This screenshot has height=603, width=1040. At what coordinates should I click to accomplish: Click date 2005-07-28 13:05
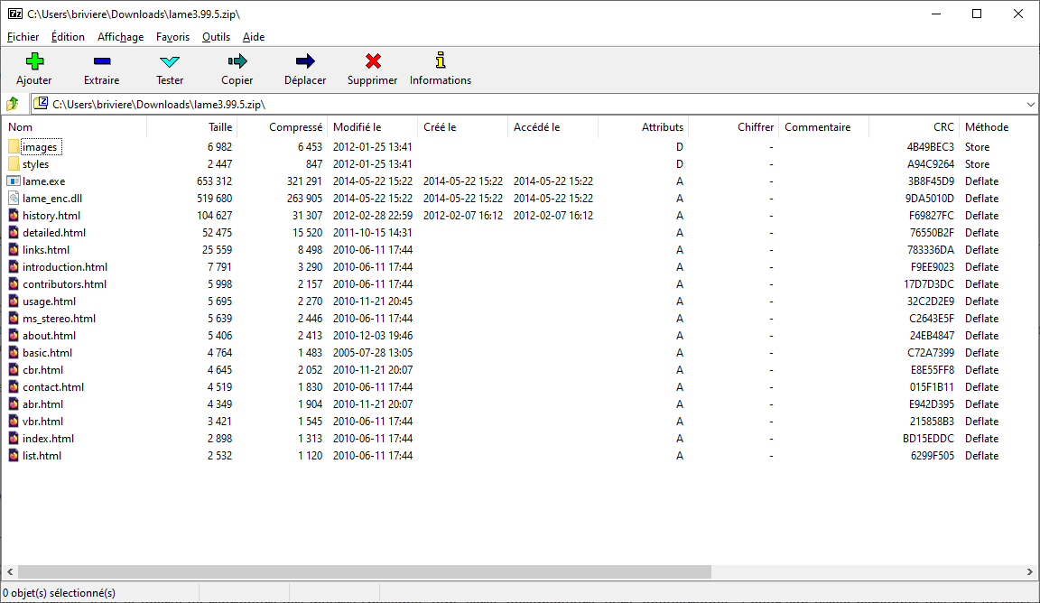[x=373, y=353]
